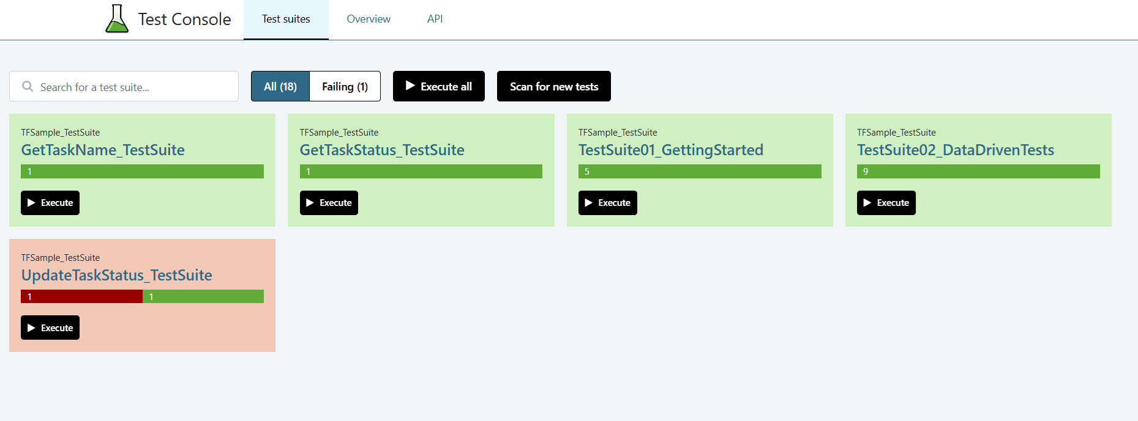The image size is (1138, 421).
Task: Open the GetTaskName_TestSuite link
Action: (103, 150)
